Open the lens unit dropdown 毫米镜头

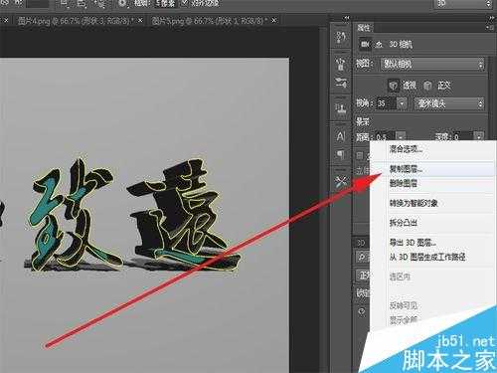[449, 103]
